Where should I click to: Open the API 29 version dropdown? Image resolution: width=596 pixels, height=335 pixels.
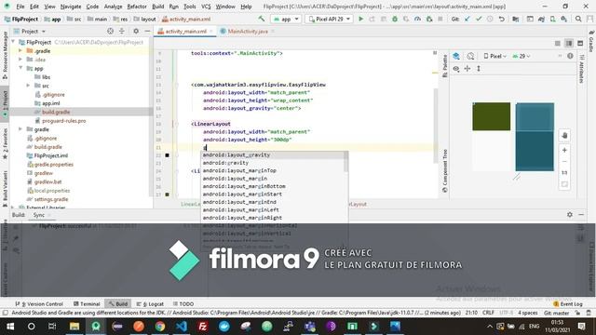[x=521, y=56]
